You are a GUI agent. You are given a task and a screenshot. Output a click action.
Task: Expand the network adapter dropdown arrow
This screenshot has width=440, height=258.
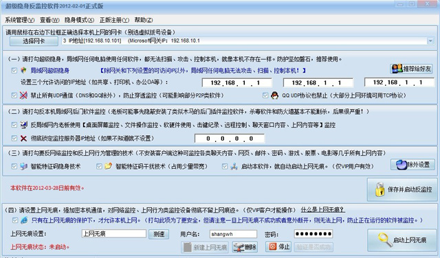click(430, 41)
